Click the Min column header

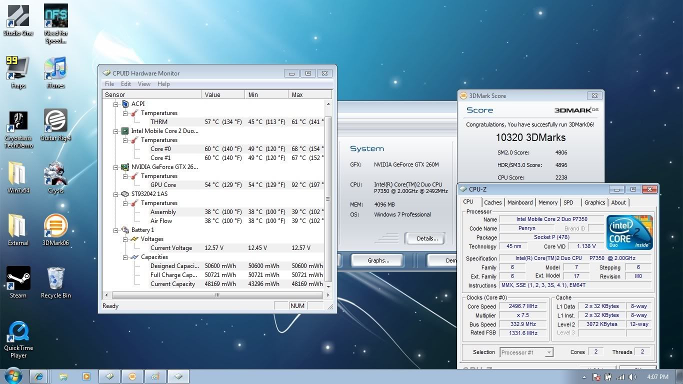(x=266, y=94)
